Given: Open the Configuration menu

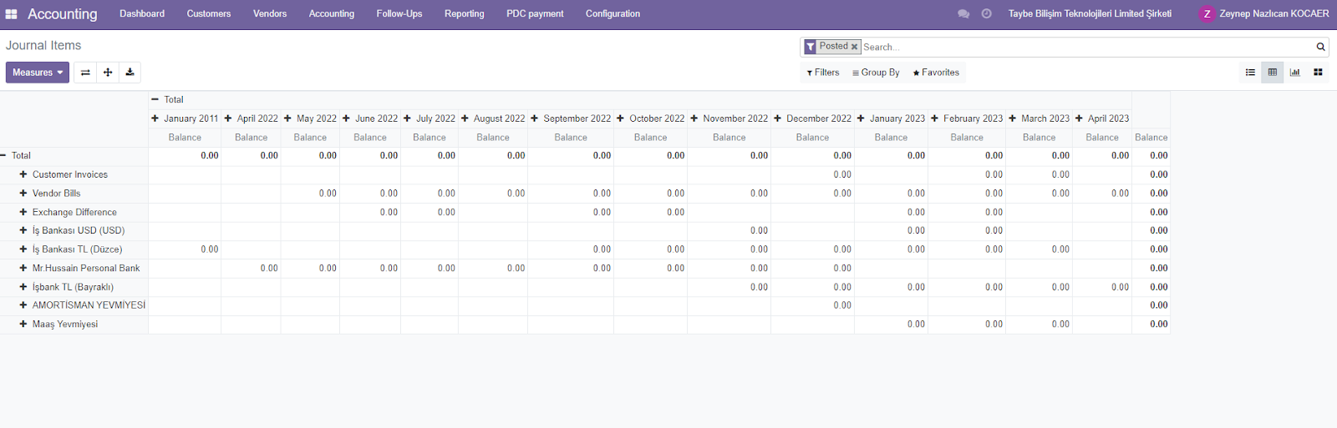Looking at the screenshot, I should pos(613,14).
